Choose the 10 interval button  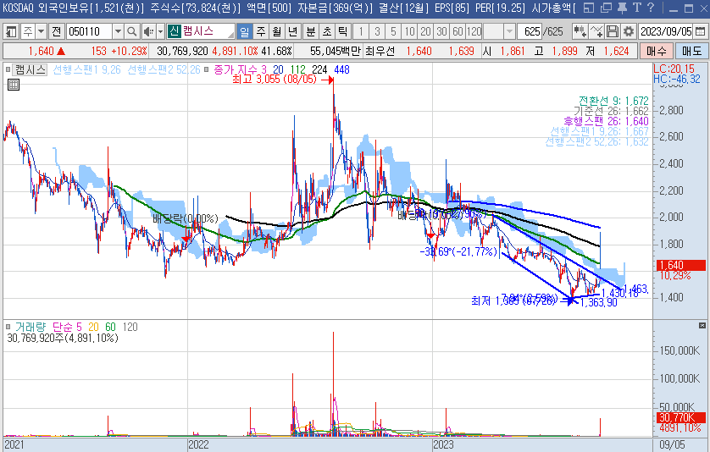tap(409, 31)
